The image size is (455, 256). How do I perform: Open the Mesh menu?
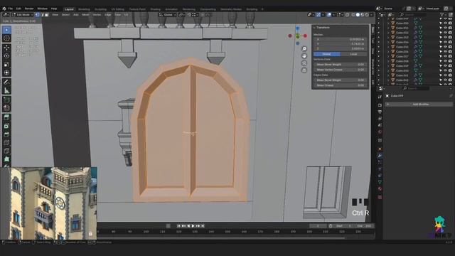85,14
